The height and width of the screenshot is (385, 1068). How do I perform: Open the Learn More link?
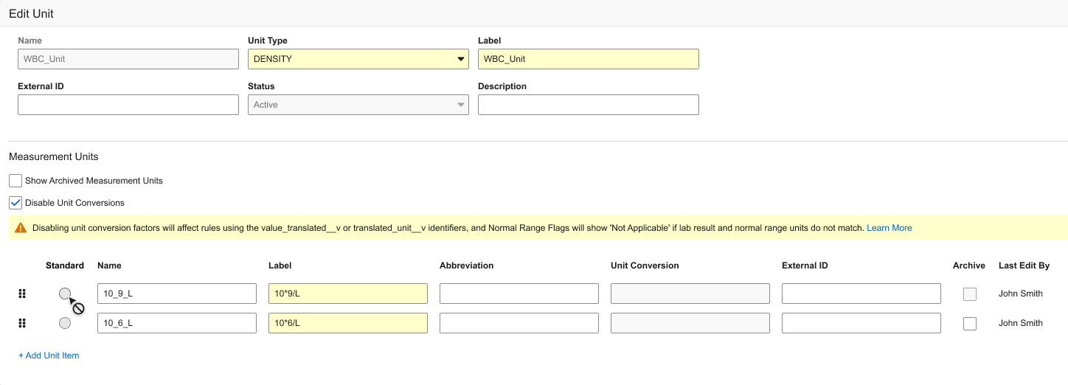[x=889, y=228]
